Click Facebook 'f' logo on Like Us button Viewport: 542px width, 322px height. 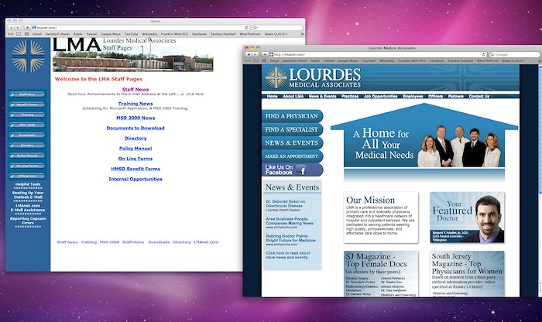click(301, 170)
